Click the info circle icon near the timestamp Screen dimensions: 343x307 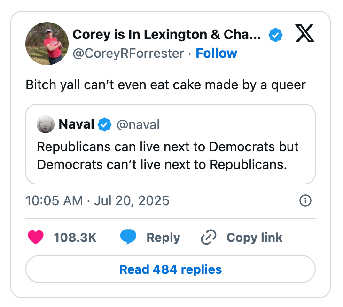point(305,201)
